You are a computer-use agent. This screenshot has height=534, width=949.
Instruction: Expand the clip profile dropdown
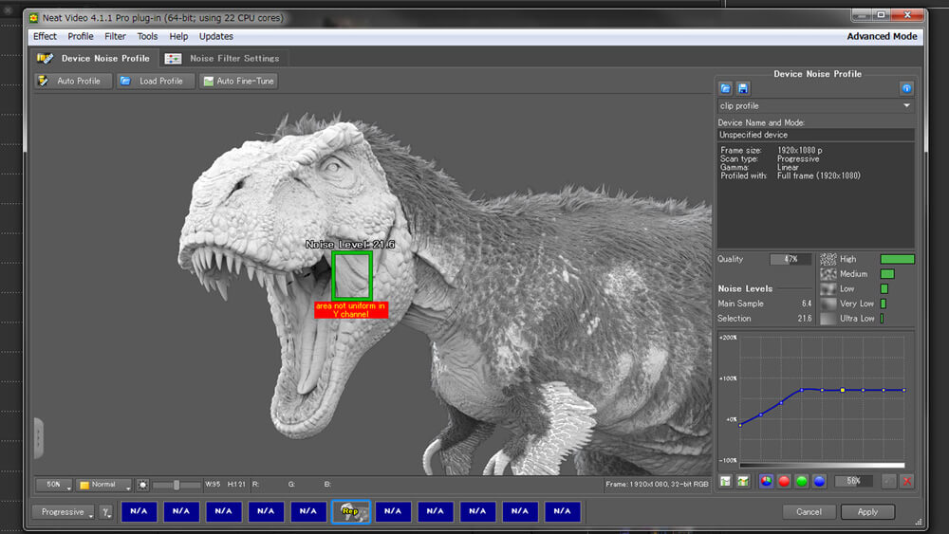[815, 106]
